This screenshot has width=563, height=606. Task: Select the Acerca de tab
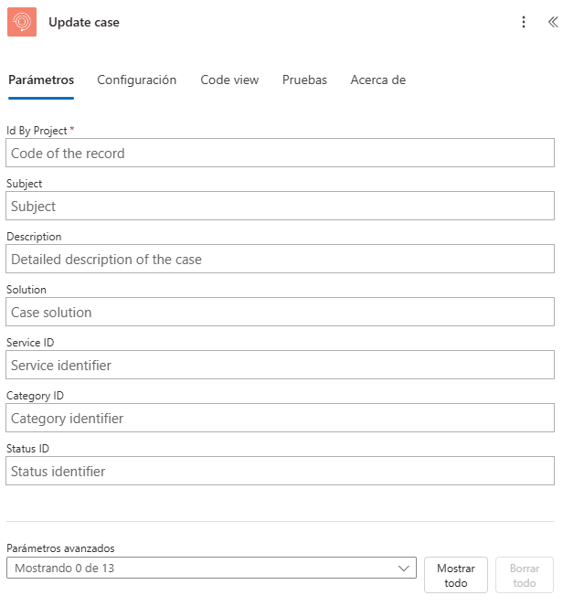click(377, 80)
